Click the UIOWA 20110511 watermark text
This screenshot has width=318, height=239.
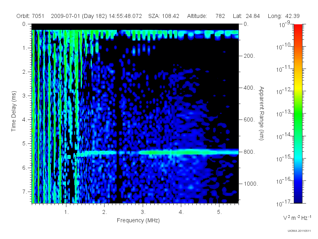[299, 231]
